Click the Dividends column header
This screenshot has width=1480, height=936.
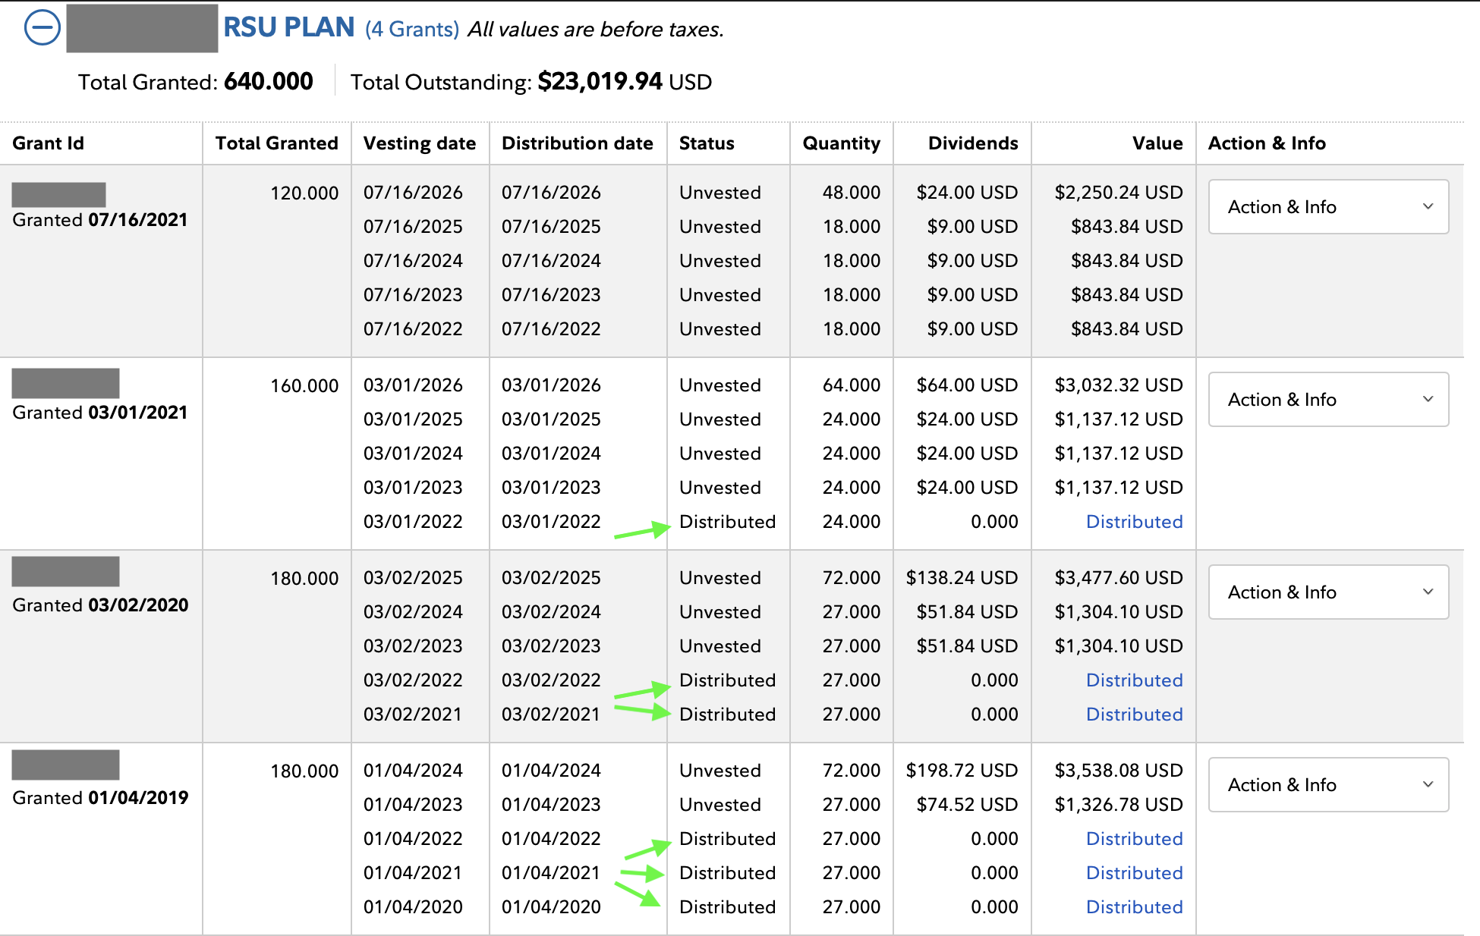tap(972, 143)
